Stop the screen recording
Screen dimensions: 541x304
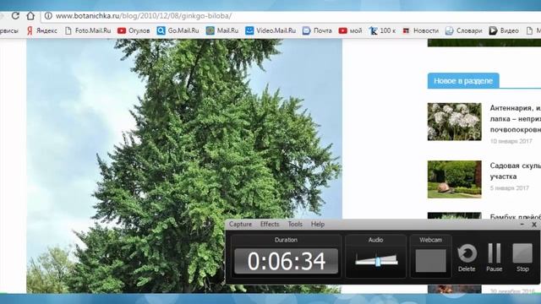[522, 258]
